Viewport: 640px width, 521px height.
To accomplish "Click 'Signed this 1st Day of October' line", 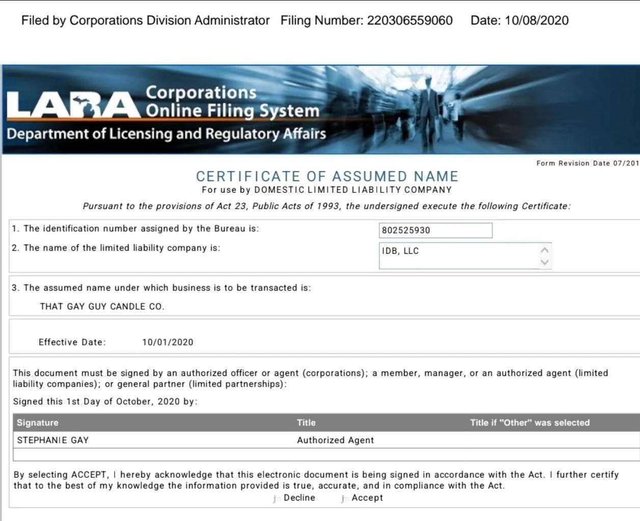I will pyautogui.click(x=105, y=401).
